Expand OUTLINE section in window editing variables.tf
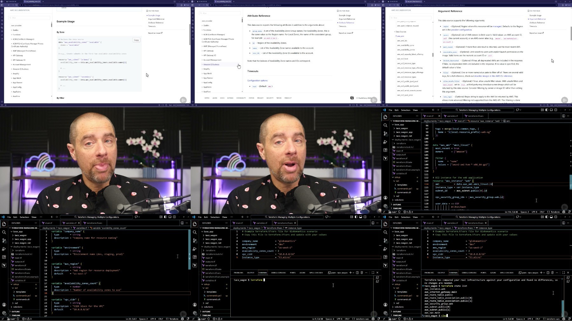 click(x=16, y=311)
